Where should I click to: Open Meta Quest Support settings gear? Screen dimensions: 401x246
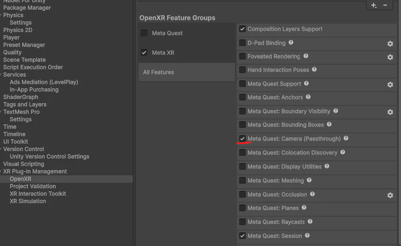tap(390, 85)
